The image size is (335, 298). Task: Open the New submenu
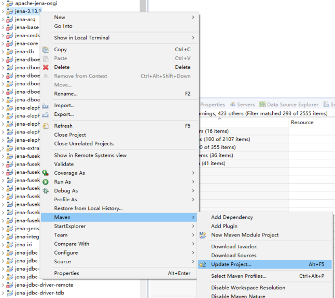coord(119,17)
